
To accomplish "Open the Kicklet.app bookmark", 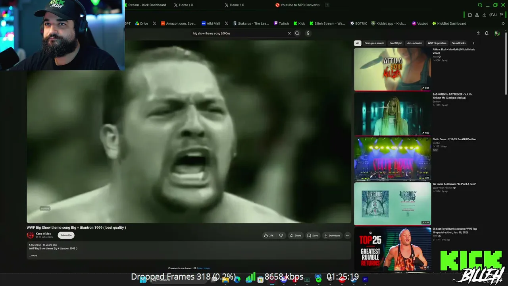I will pyautogui.click(x=389, y=23).
